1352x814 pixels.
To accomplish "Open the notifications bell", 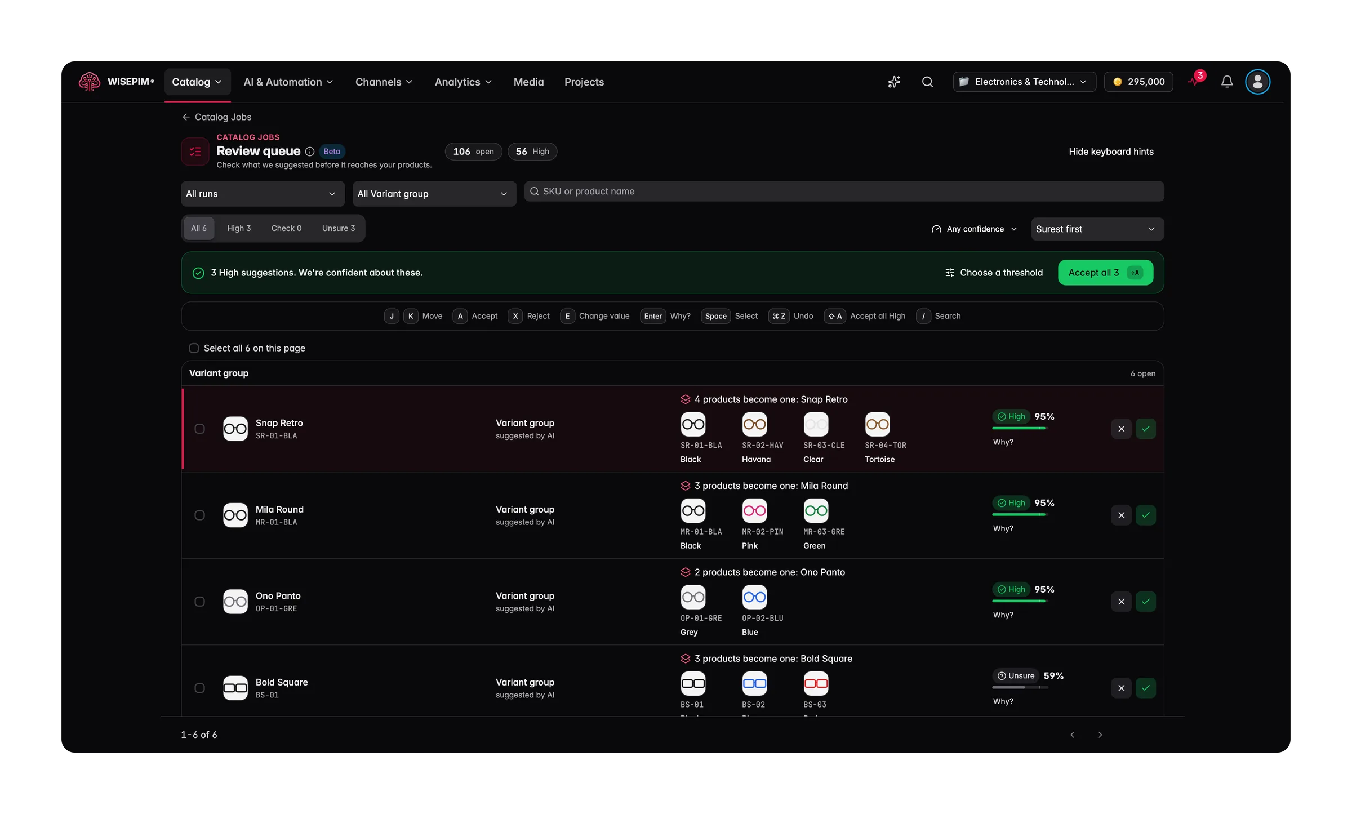I will [1227, 82].
